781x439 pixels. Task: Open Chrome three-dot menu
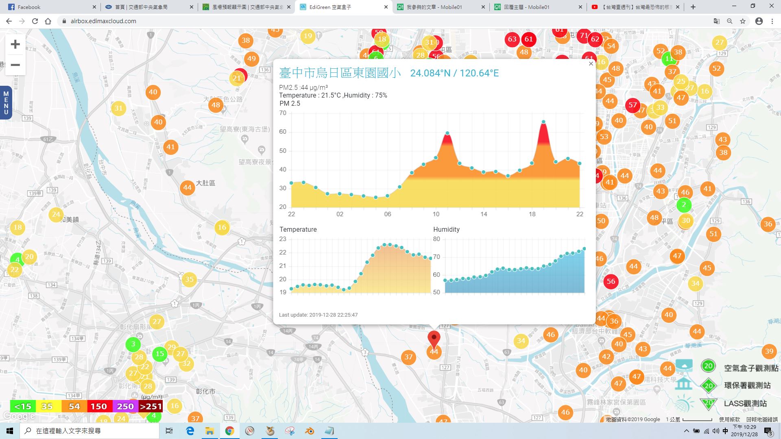(772, 21)
